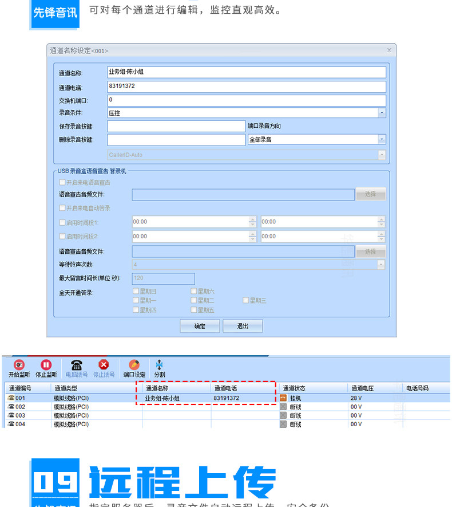
Task: Click the 确定 button
Action: tap(200, 326)
